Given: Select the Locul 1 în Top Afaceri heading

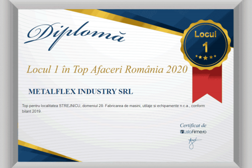Looking at the screenshot, I should 106,69.
